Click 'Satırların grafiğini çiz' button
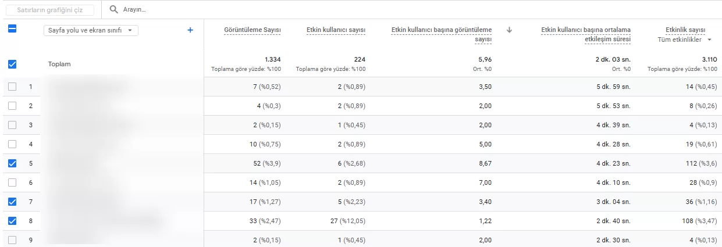This screenshot has height=247, width=722. tap(49, 10)
